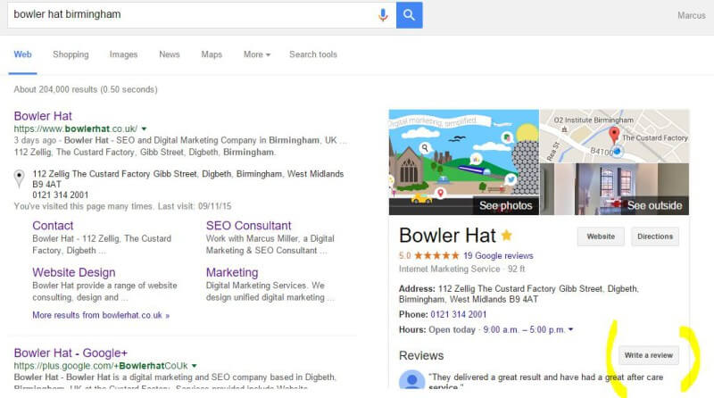Select the Web tab
714x398 pixels.
pos(23,54)
